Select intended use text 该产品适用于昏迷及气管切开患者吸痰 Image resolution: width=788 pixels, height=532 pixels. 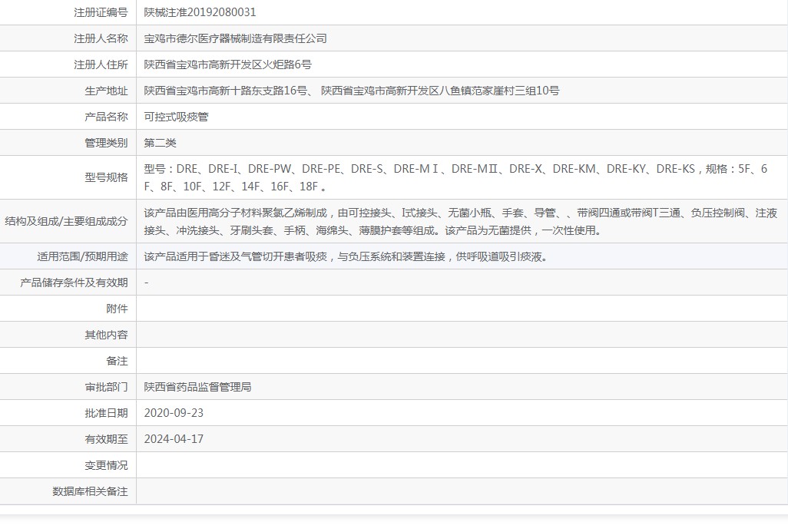[x=346, y=256]
